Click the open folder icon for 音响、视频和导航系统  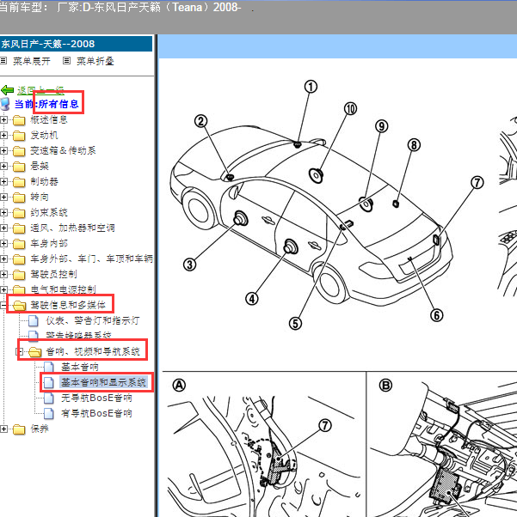click(x=34, y=352)
